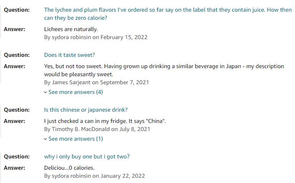Open the 'Does it taste sweet?' question
The image size is (295, 183).
pos(69,55)
